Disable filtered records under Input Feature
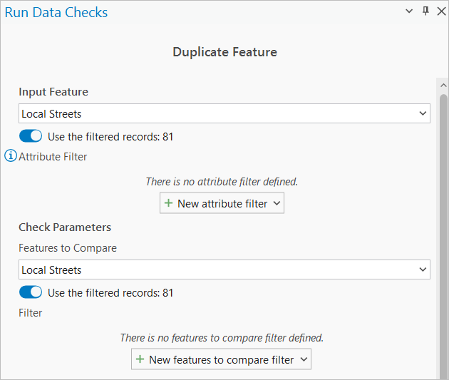 tap(31, 136)
